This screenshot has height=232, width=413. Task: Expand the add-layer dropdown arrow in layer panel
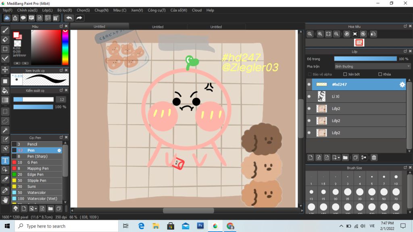(x=339, y=158)
